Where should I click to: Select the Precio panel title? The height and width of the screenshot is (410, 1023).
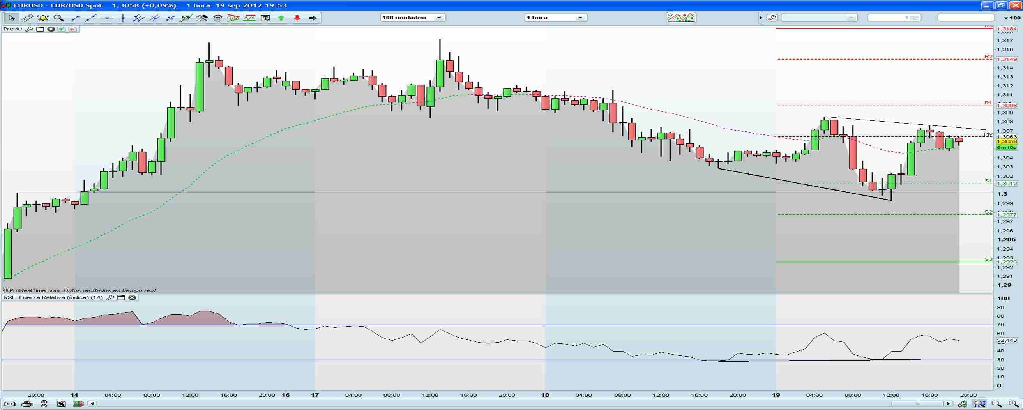[x=13, y=28]
